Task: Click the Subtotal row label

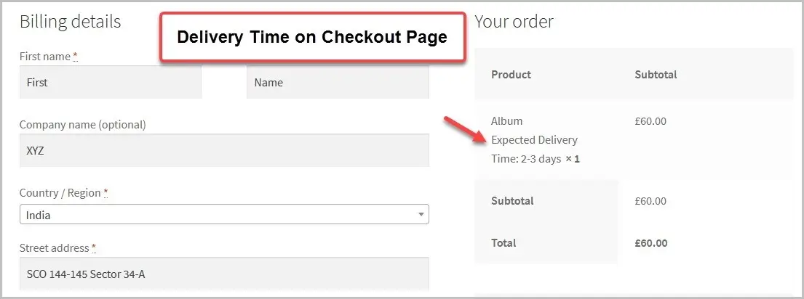Action: pyautogui.click(x=512, y=201)
